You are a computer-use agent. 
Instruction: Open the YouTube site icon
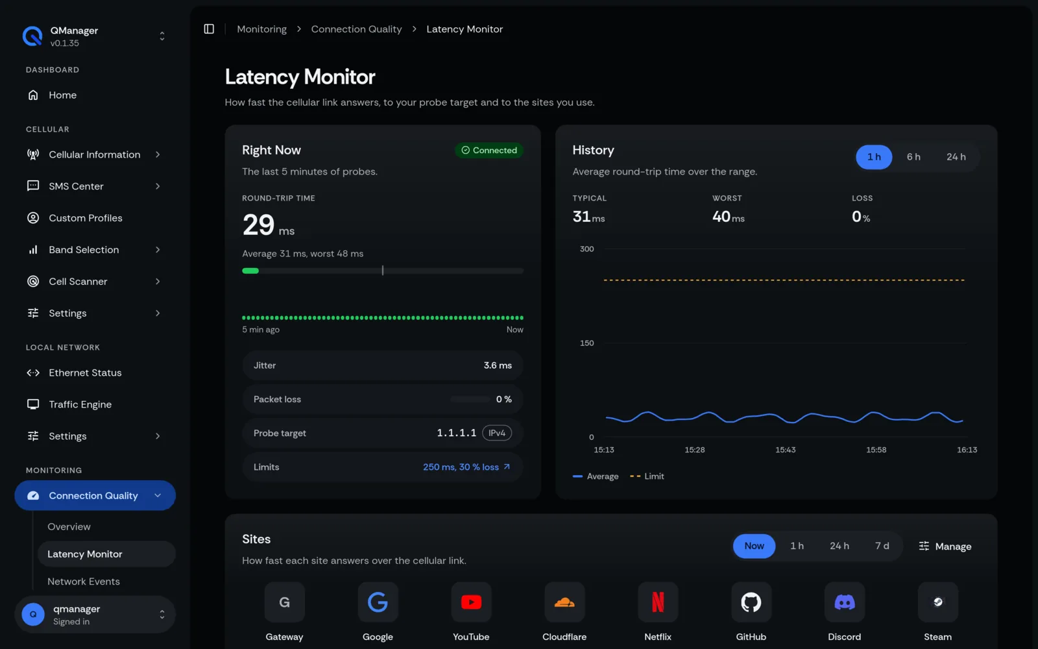[x=471, y=602]
